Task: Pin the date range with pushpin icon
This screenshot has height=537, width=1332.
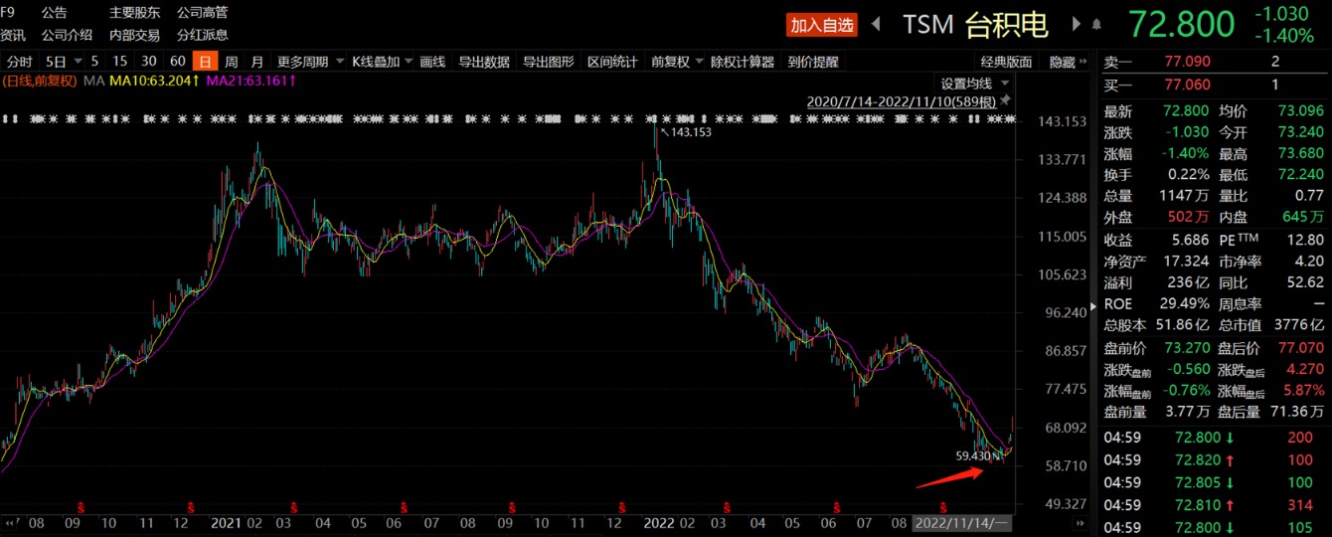Action: coord(1005,101)
